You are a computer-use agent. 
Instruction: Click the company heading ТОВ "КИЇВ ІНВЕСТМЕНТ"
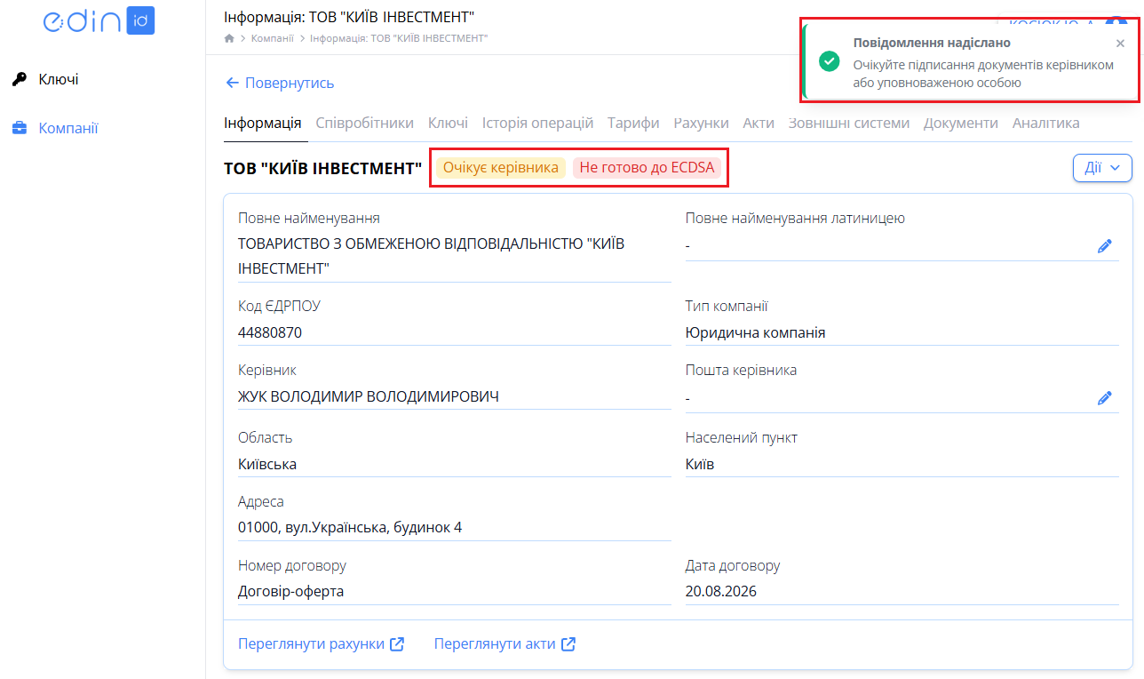pyautogui.click(x=323, y=168)
